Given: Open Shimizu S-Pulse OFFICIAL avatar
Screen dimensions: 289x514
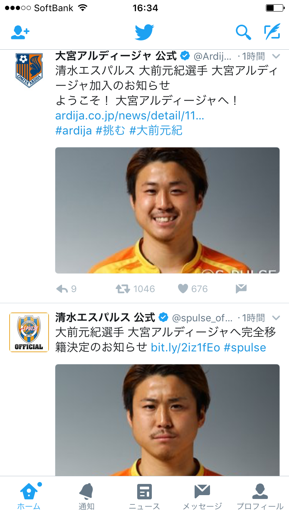Looking at the screenshot, I should point(29,332).
